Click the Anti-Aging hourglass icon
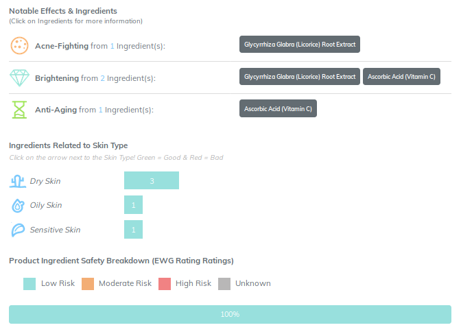This screenshot has height=334, width=461. 19,110
